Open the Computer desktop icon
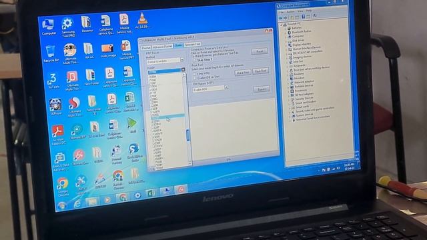The height and width of the screenshot is (240, 427). coord(48,27)
